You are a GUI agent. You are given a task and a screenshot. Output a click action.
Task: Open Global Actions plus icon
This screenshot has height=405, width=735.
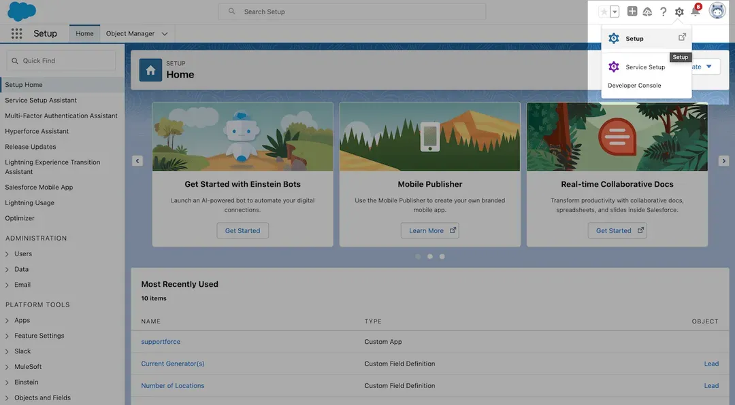pyautogui.click(x=632, y=12)
